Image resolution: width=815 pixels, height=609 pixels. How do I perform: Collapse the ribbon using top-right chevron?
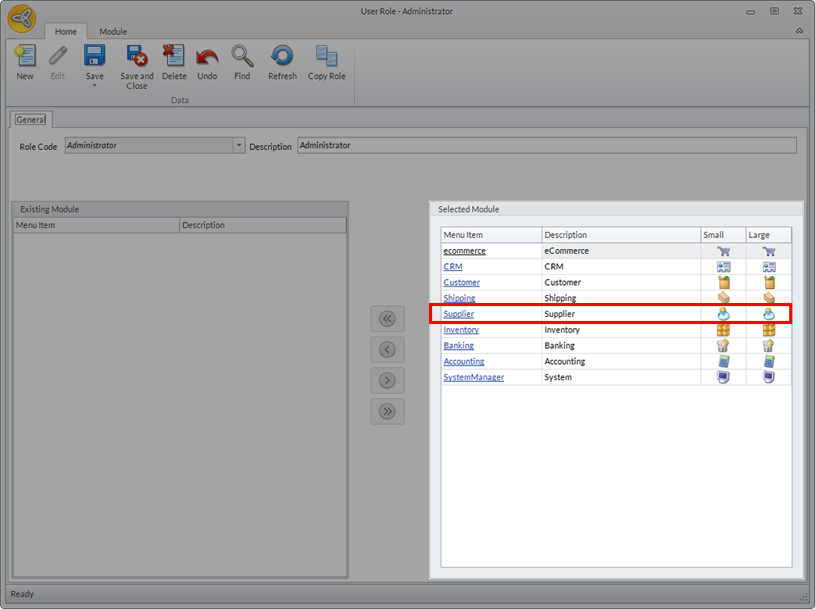799,31
